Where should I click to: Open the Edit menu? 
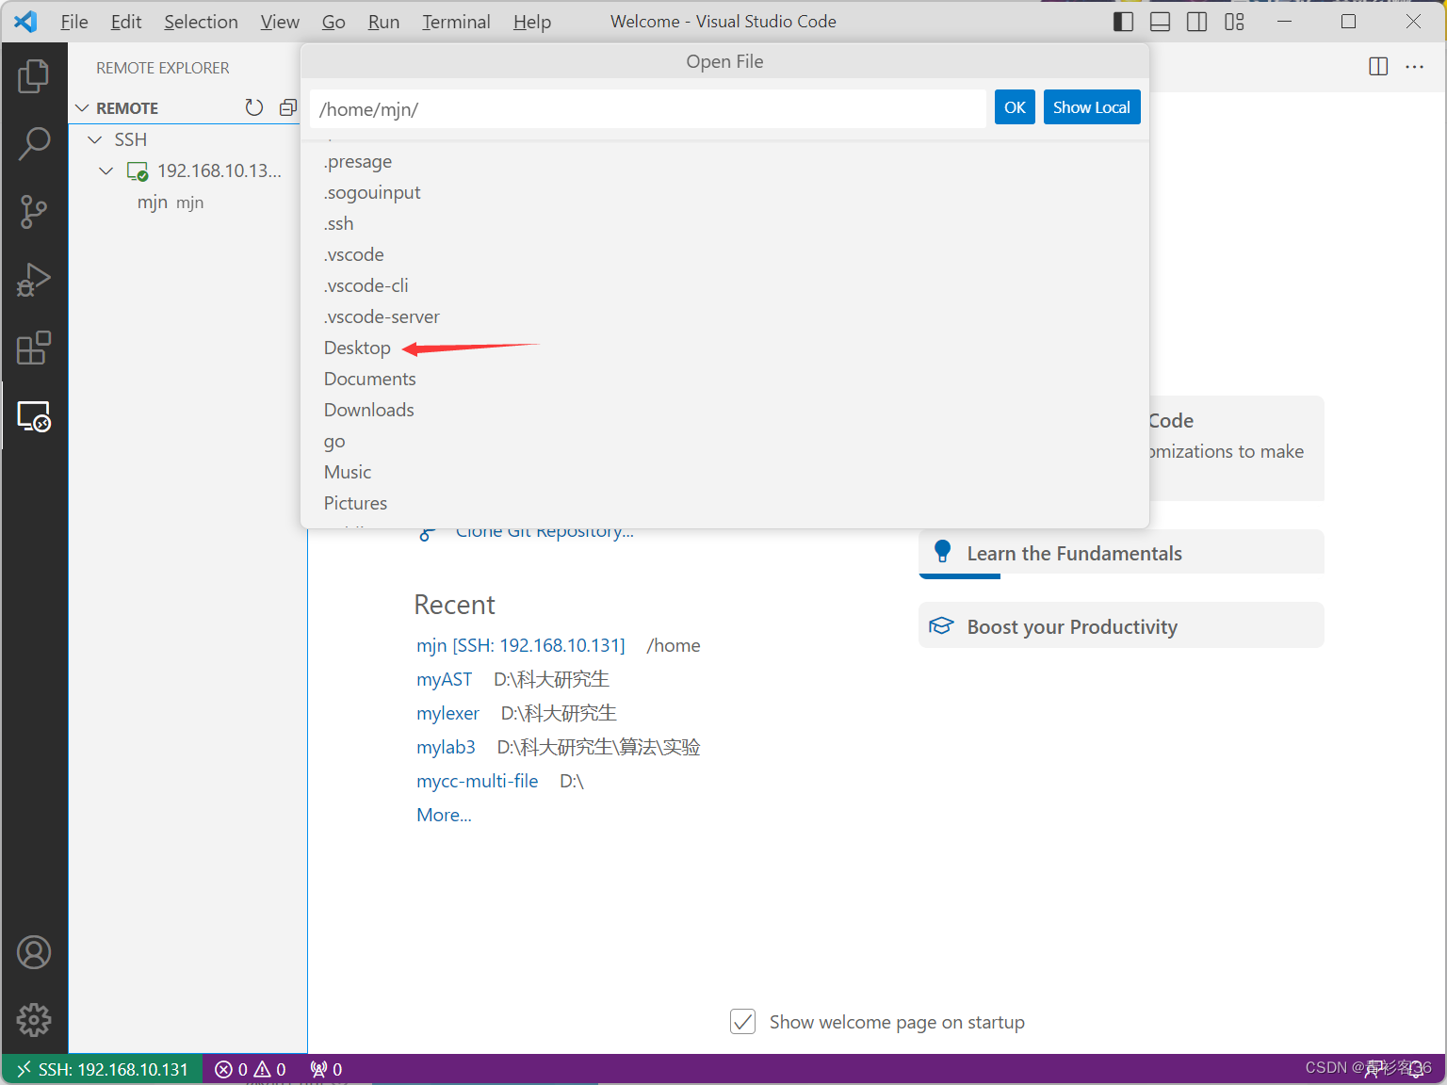[126, 22]
